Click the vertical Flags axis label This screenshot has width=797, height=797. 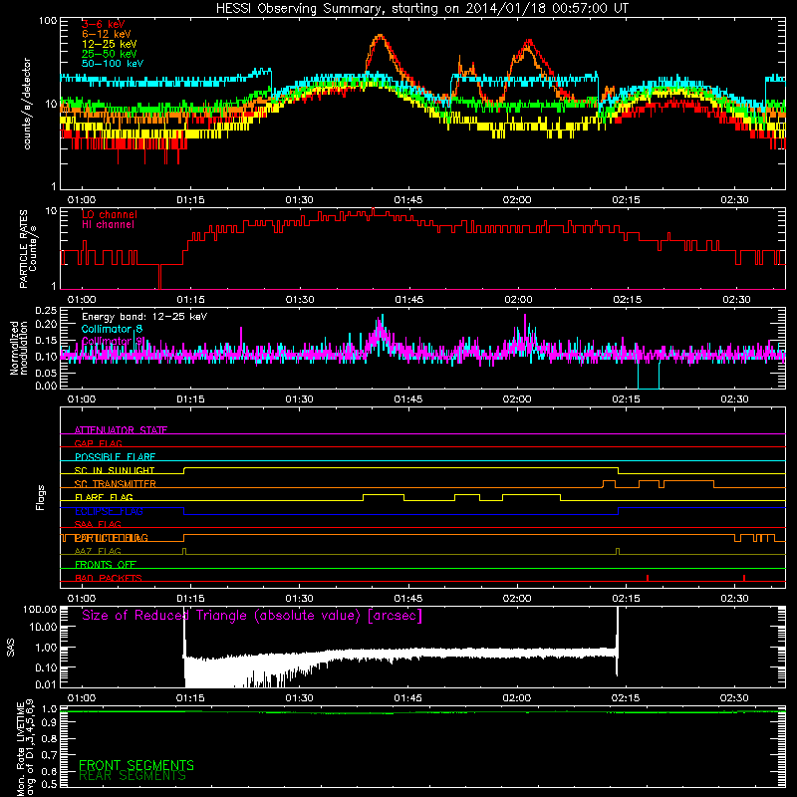point(40,497)
